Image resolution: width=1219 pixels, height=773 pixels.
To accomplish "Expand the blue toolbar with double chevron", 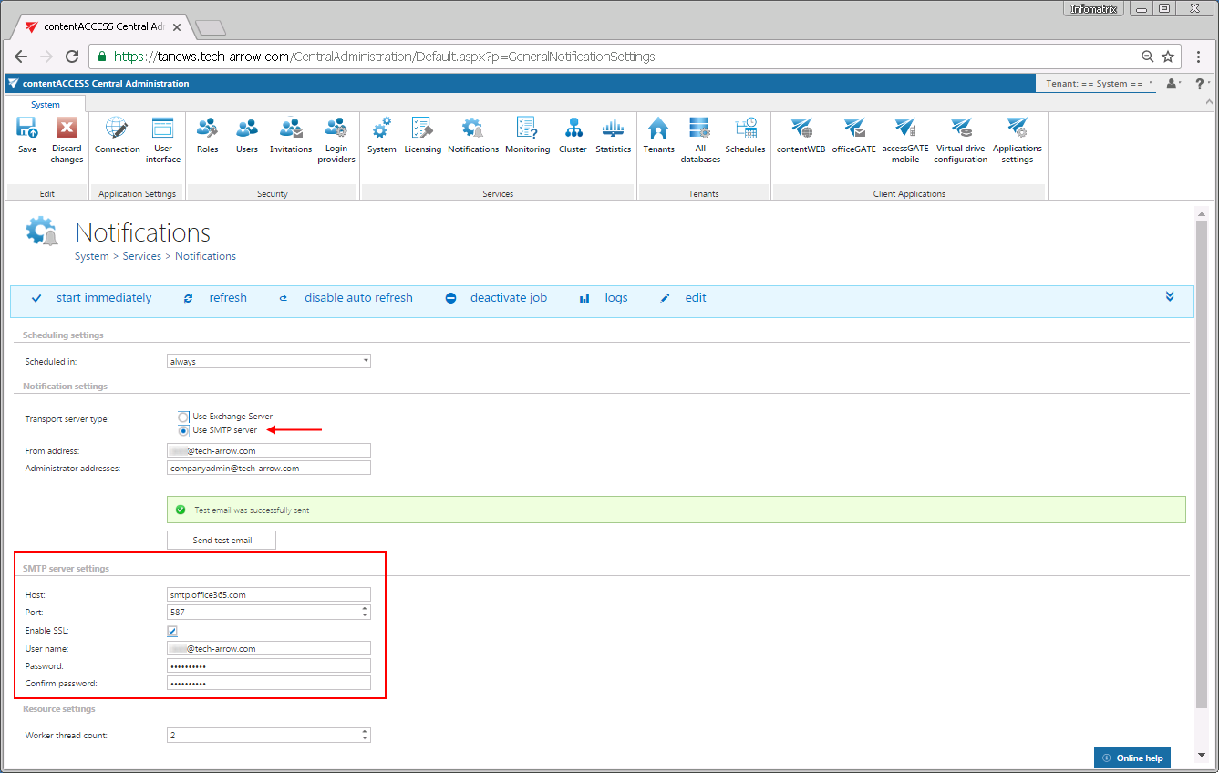I will click(x=1170, y=297).
